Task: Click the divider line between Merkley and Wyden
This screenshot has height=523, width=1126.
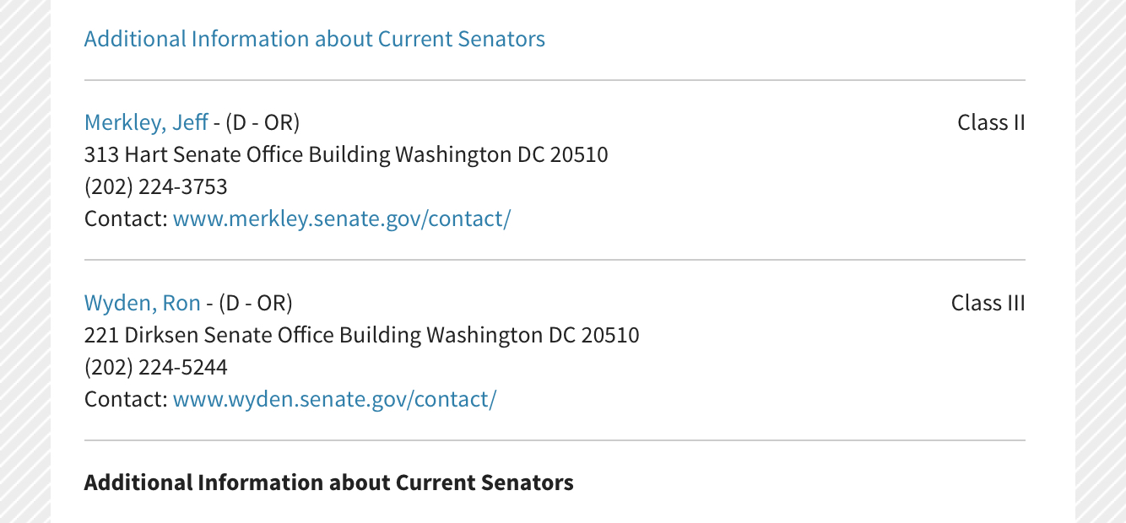Action: [555, 260]
